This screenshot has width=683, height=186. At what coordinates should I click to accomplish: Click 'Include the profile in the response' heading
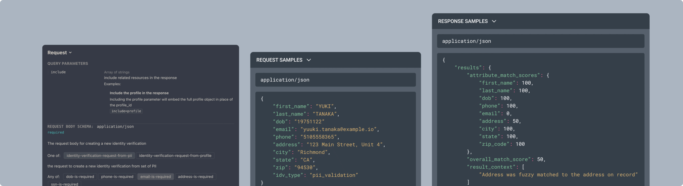coord(139,93)
